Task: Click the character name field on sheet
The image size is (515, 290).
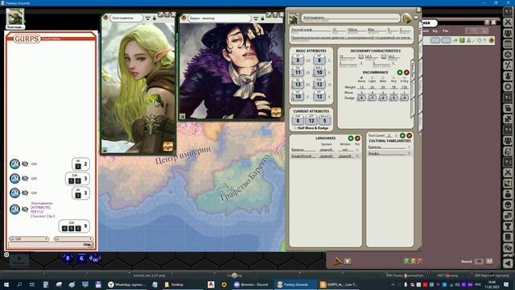Action: pyautogui.click(x=351, y=18)
